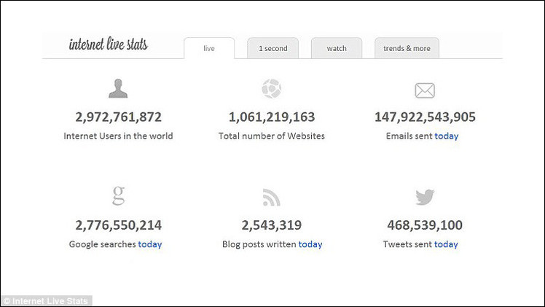This screenshot has width=545, height=307.
Task: Switch to the 'live' tab
Action: 209,49
